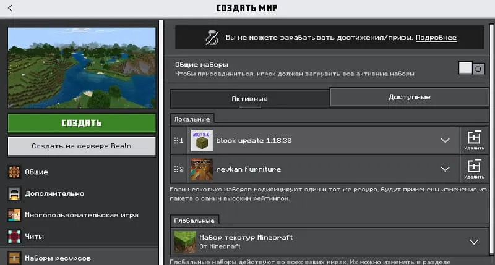Click the Читы icon
The image size is (495, 265).
coord(14,237)
